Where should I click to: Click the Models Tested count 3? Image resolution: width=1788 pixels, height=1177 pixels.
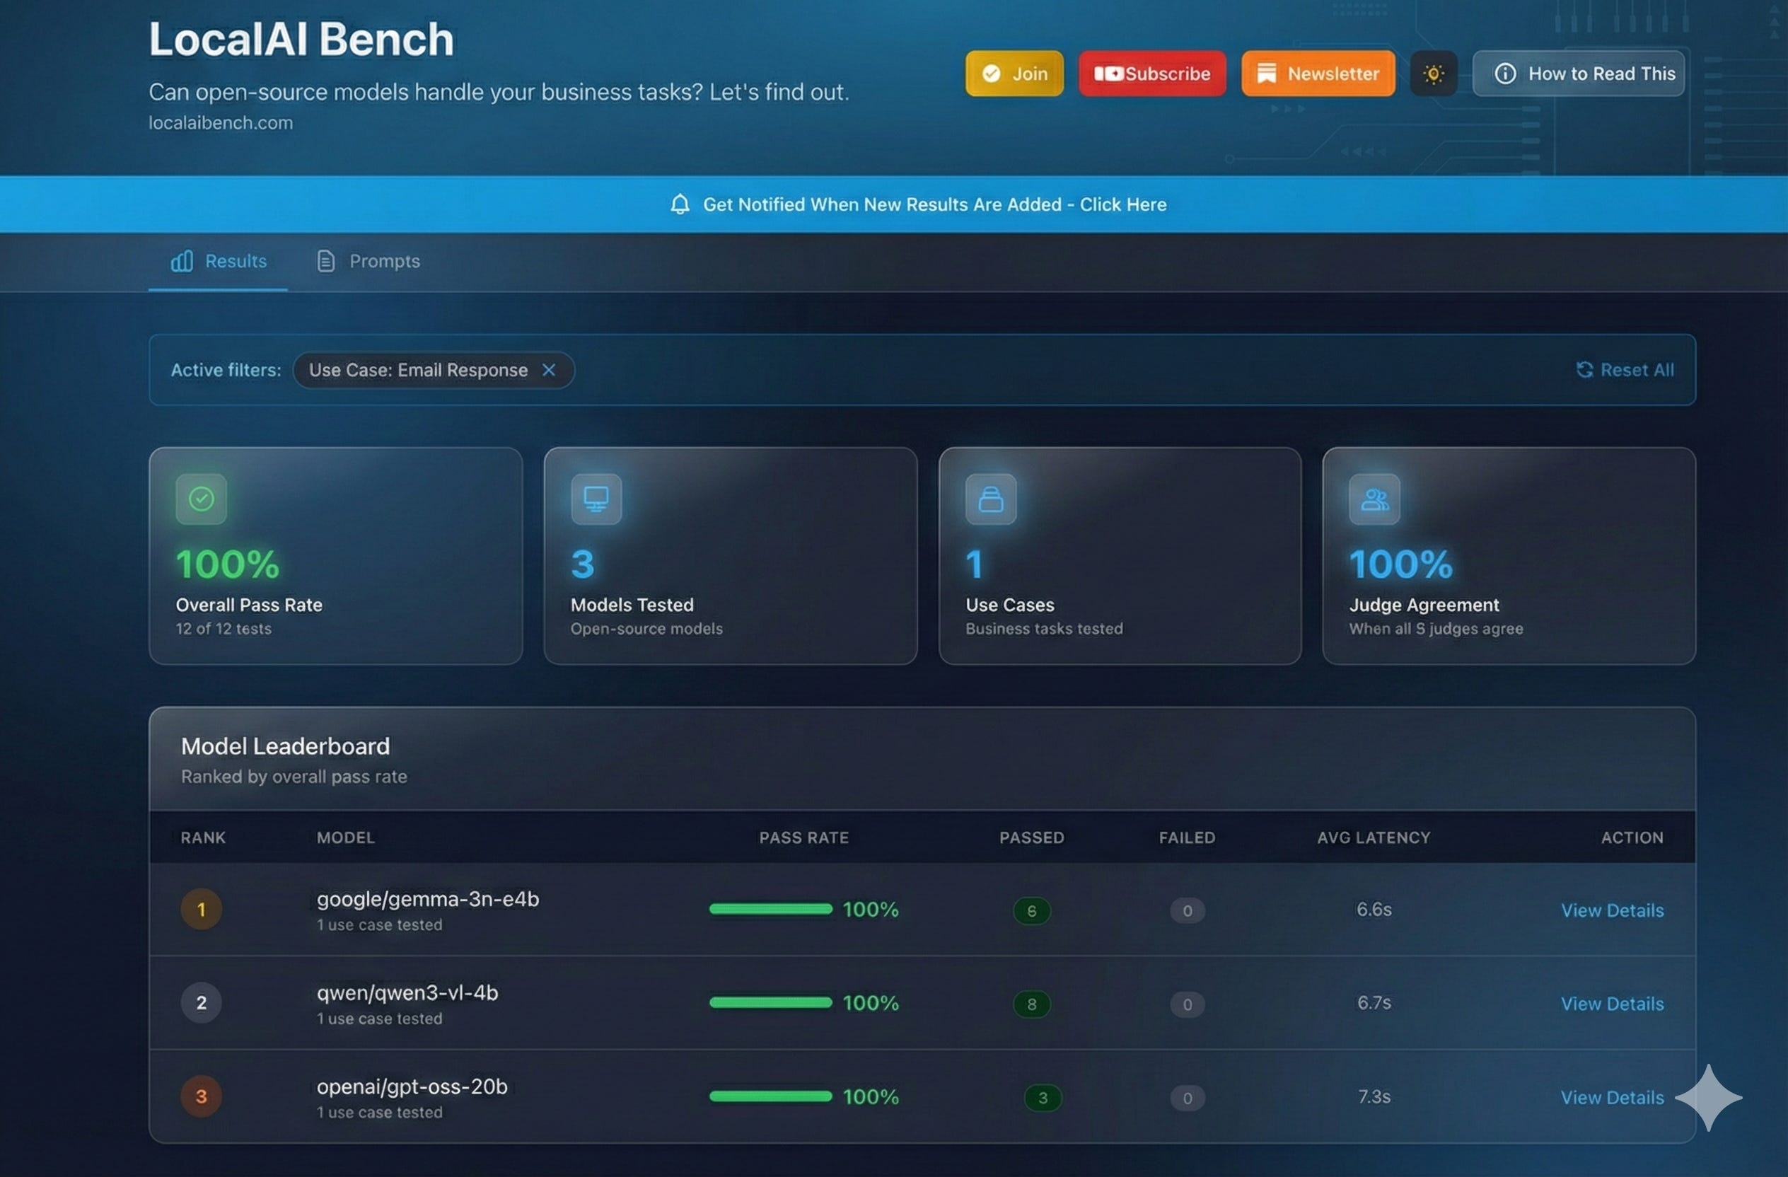[583, 565]
